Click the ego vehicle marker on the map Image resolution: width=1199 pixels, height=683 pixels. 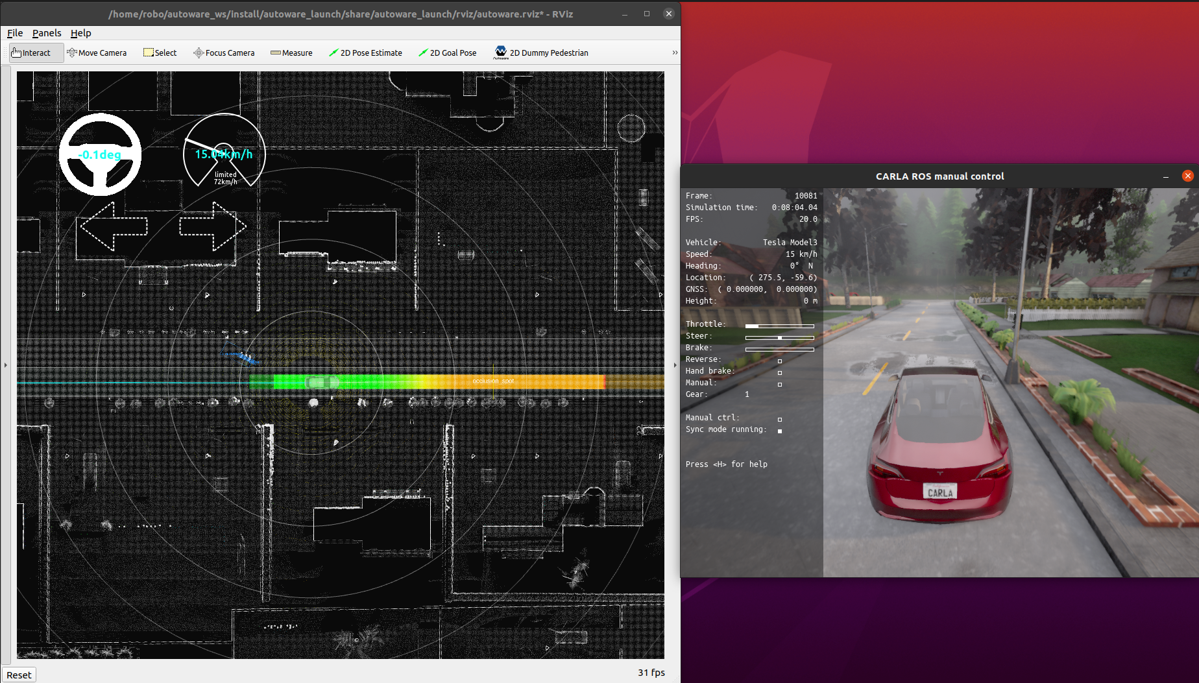click(x=322, y=383)
